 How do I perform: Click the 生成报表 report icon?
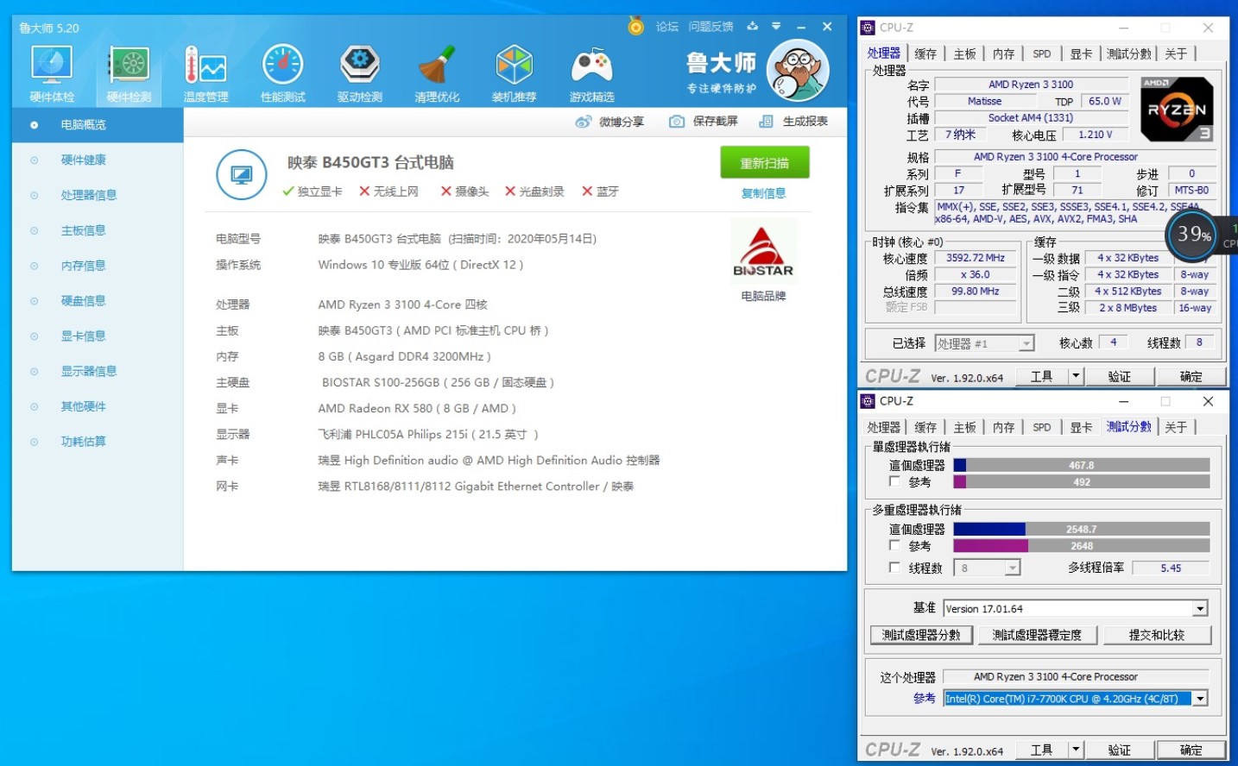pos(766,122)
